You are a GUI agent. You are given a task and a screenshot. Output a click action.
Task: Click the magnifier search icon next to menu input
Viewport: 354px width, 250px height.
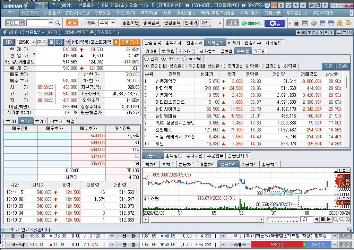(58, 23)
